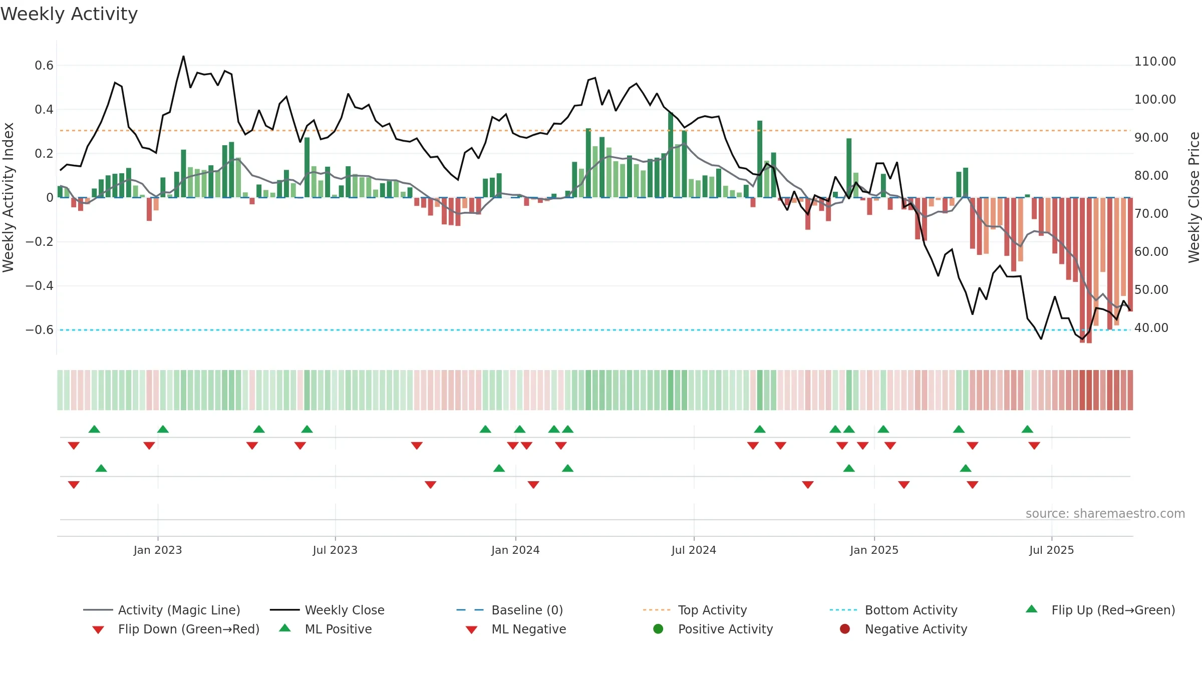1202x676 pixels.
Task: Toggle the Top Activity legend entry
Action: [695, 610]
